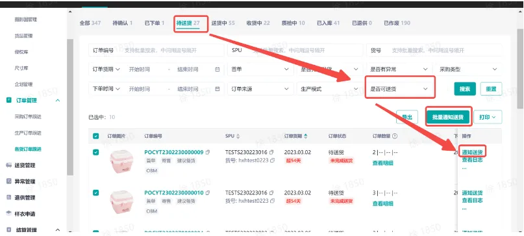Open the 下单时间 date-type dropdown

[106, 89]
